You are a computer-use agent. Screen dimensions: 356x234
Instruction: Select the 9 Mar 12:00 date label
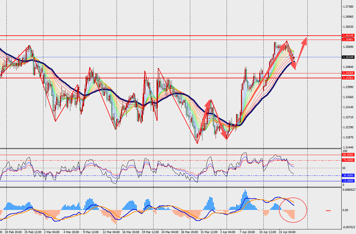click(x=90, y=232)
